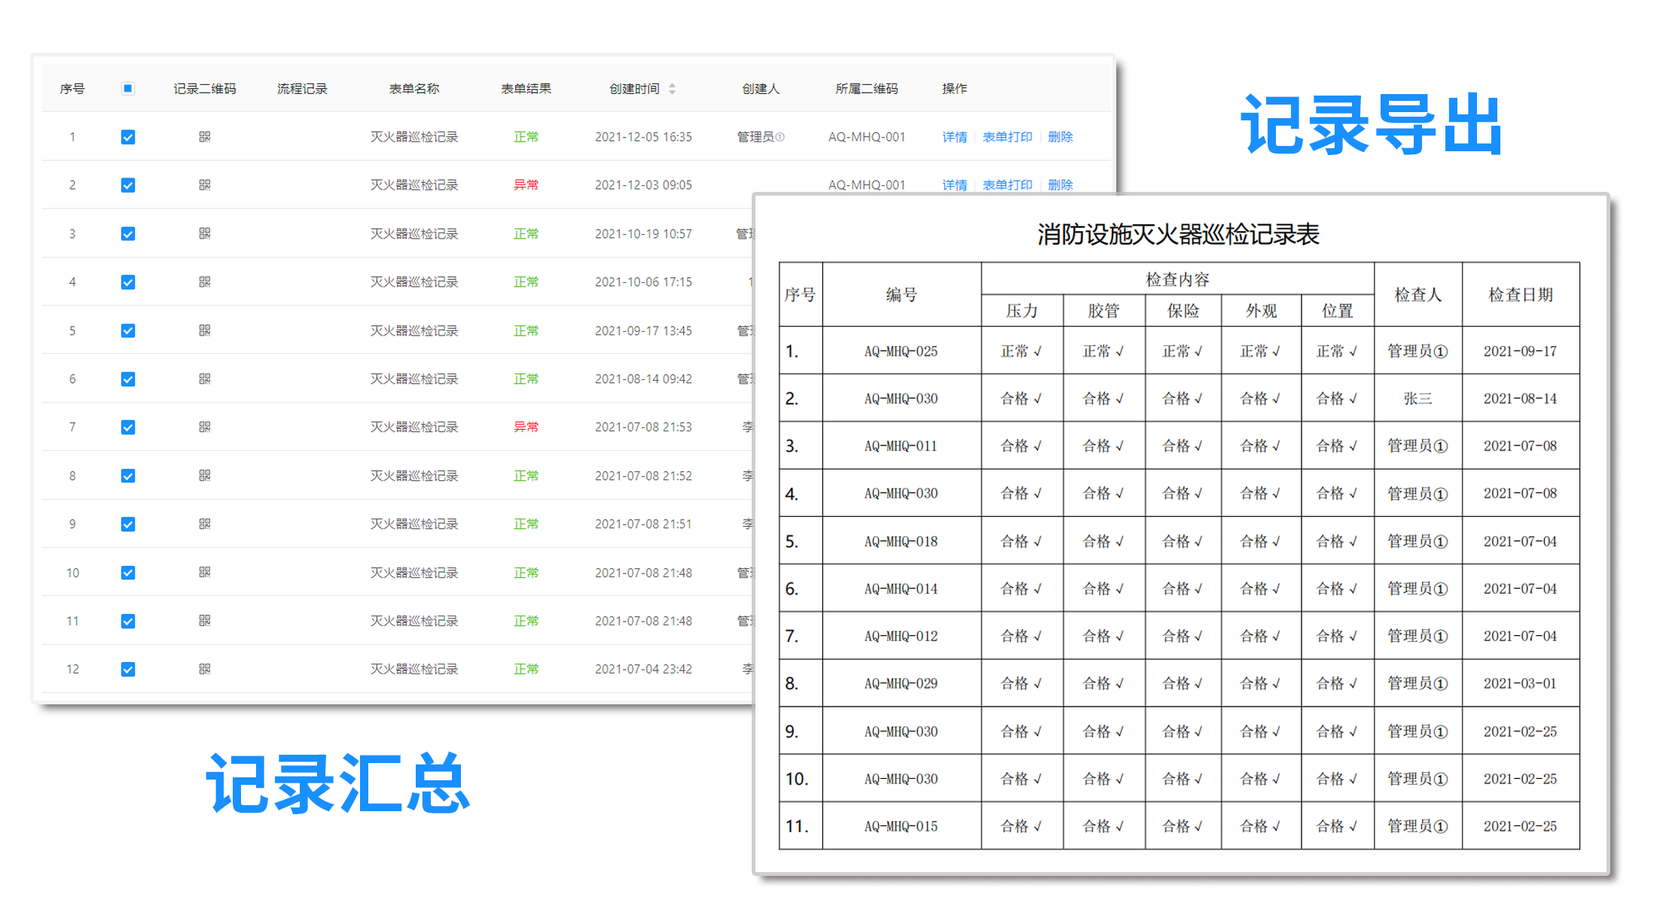This screenshot has height=903, width=1657.
Task: Click 表单打印 for record 1
Action: 1008,137
